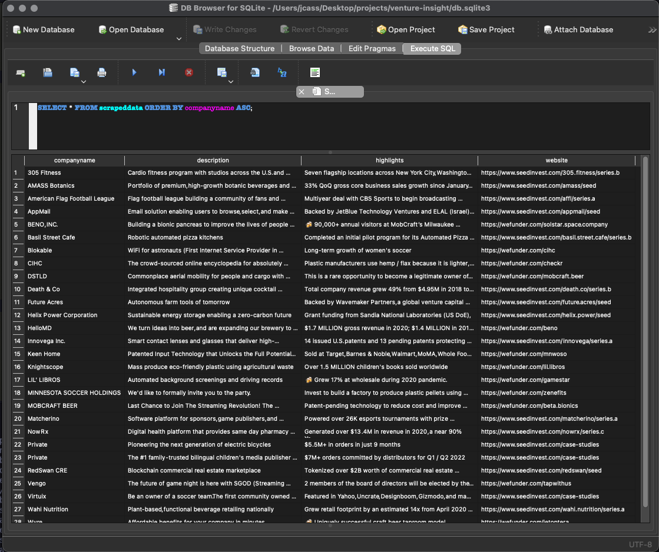Click the 'Blokable' companyname cell
Viewport: 659px width, 552px height.
(74, 250)
